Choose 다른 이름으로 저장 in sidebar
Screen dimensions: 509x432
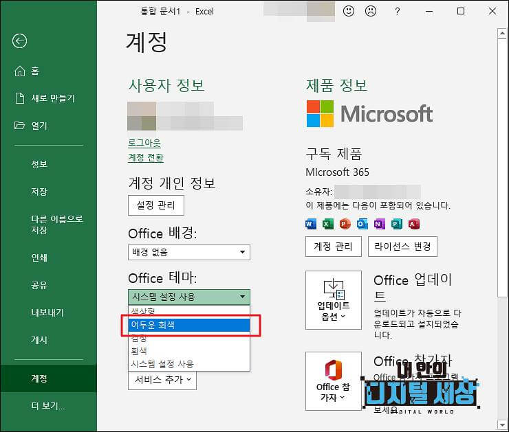[x=49, y=225]
